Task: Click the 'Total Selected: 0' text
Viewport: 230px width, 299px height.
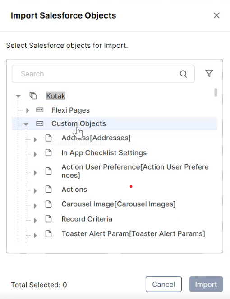Action: (39, 285)
